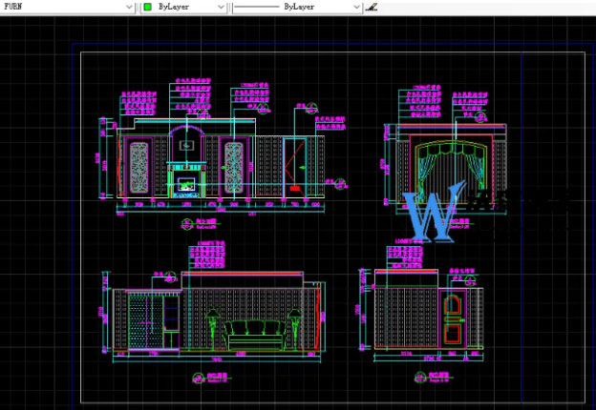Expand the color ByLayer dropdown arrow
Image resolution: width=596 pixels, height=410 pixels.
click(221, 6)
